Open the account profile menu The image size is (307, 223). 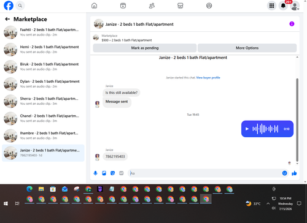click(295, 6)
